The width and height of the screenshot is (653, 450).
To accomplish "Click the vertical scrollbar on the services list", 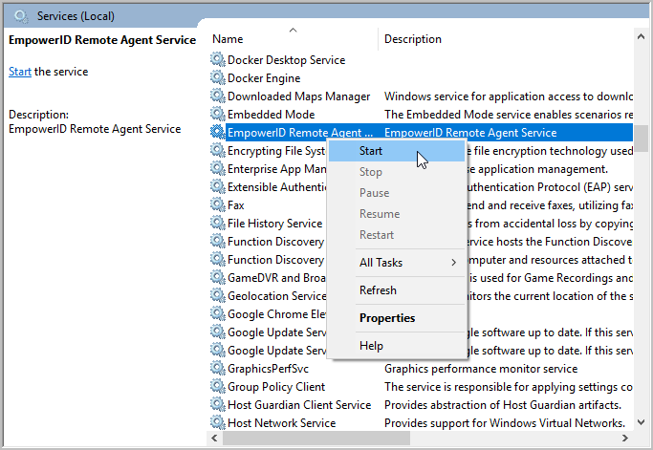I will pyautogui.click(x=642, y=239).
